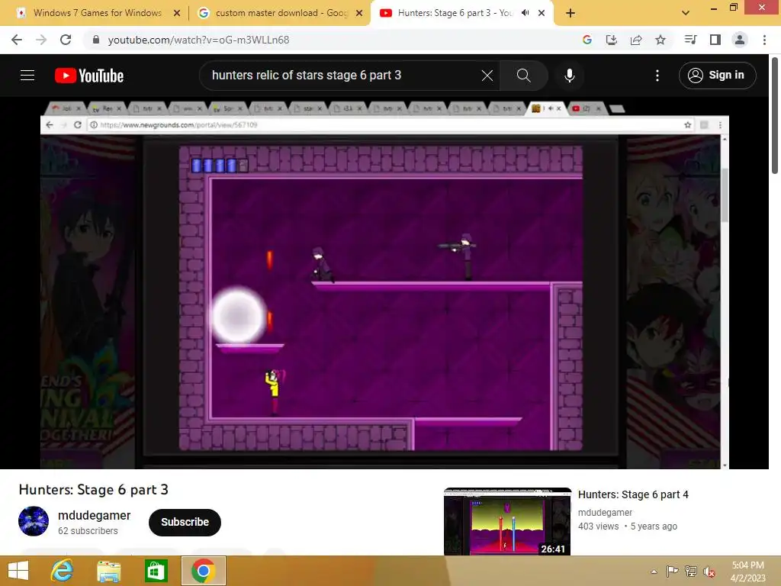
Task: Open the taskbar clock and date
Action: click(x=747, y=572)
